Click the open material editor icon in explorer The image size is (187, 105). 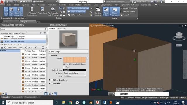click(46, 94)
